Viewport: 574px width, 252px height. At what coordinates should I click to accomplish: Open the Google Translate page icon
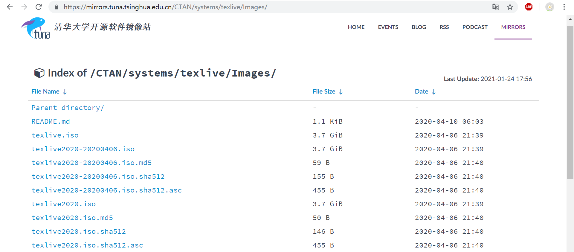[x=495, y=7]
